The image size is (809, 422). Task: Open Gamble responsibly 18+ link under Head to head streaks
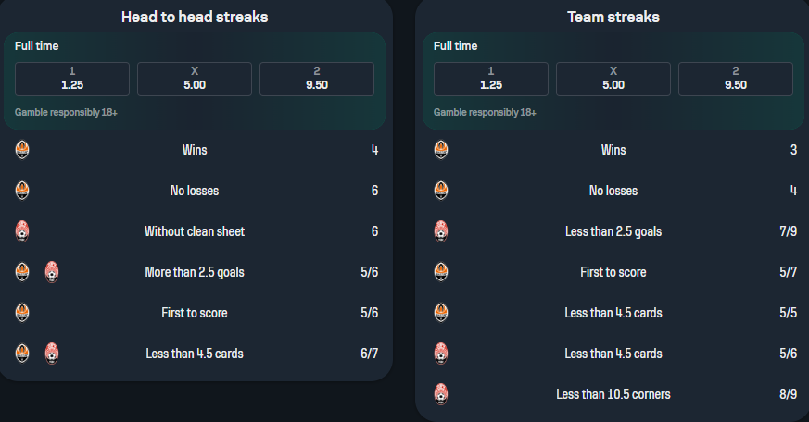(x=66, y=112)
